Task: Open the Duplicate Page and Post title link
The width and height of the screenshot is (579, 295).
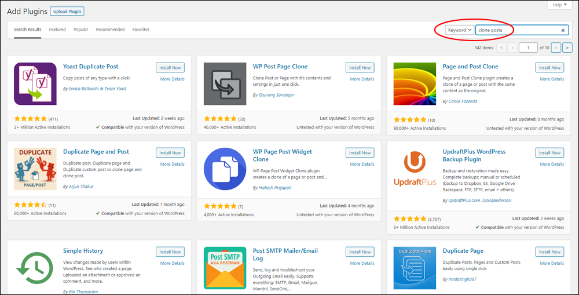Action: pos(96,152)
